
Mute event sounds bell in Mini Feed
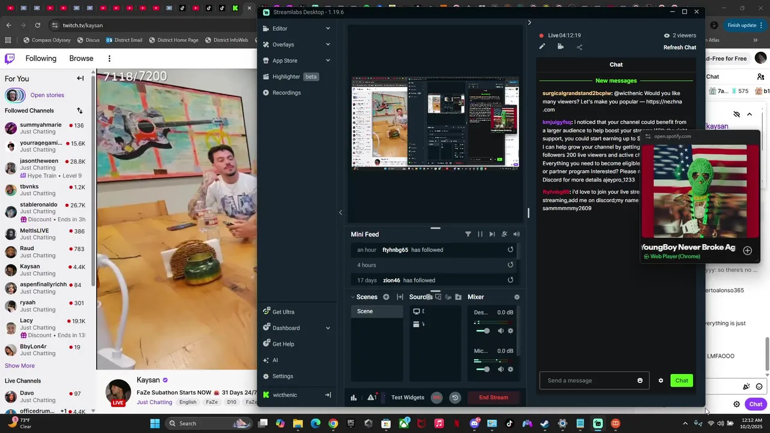tap(504, 234)
